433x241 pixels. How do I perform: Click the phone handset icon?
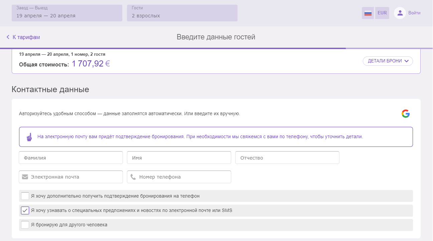(133, 177)
